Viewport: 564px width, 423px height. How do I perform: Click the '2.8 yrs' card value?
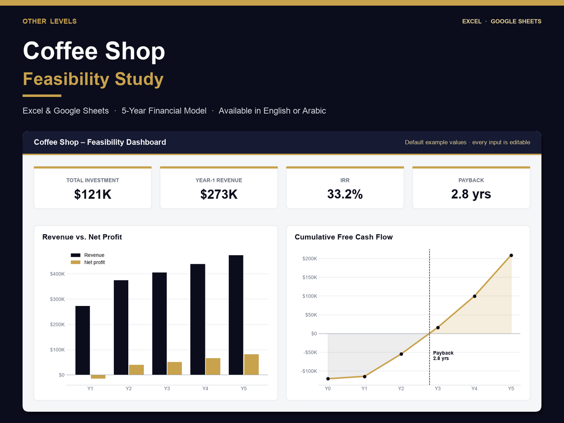471,194
